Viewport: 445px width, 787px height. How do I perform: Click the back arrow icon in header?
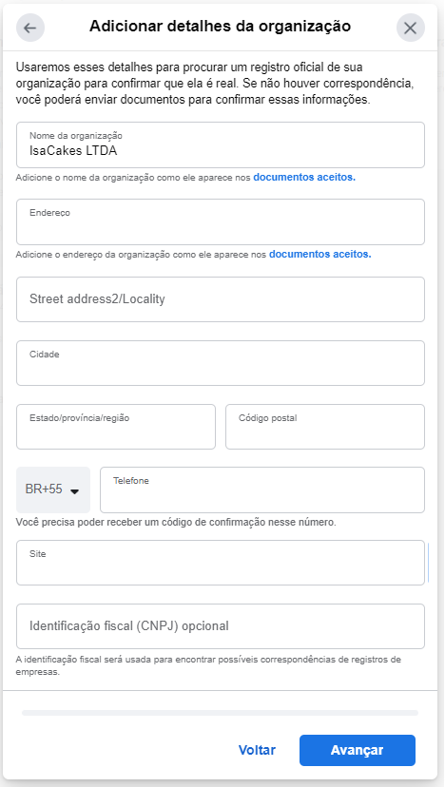[x=30, y=28]
